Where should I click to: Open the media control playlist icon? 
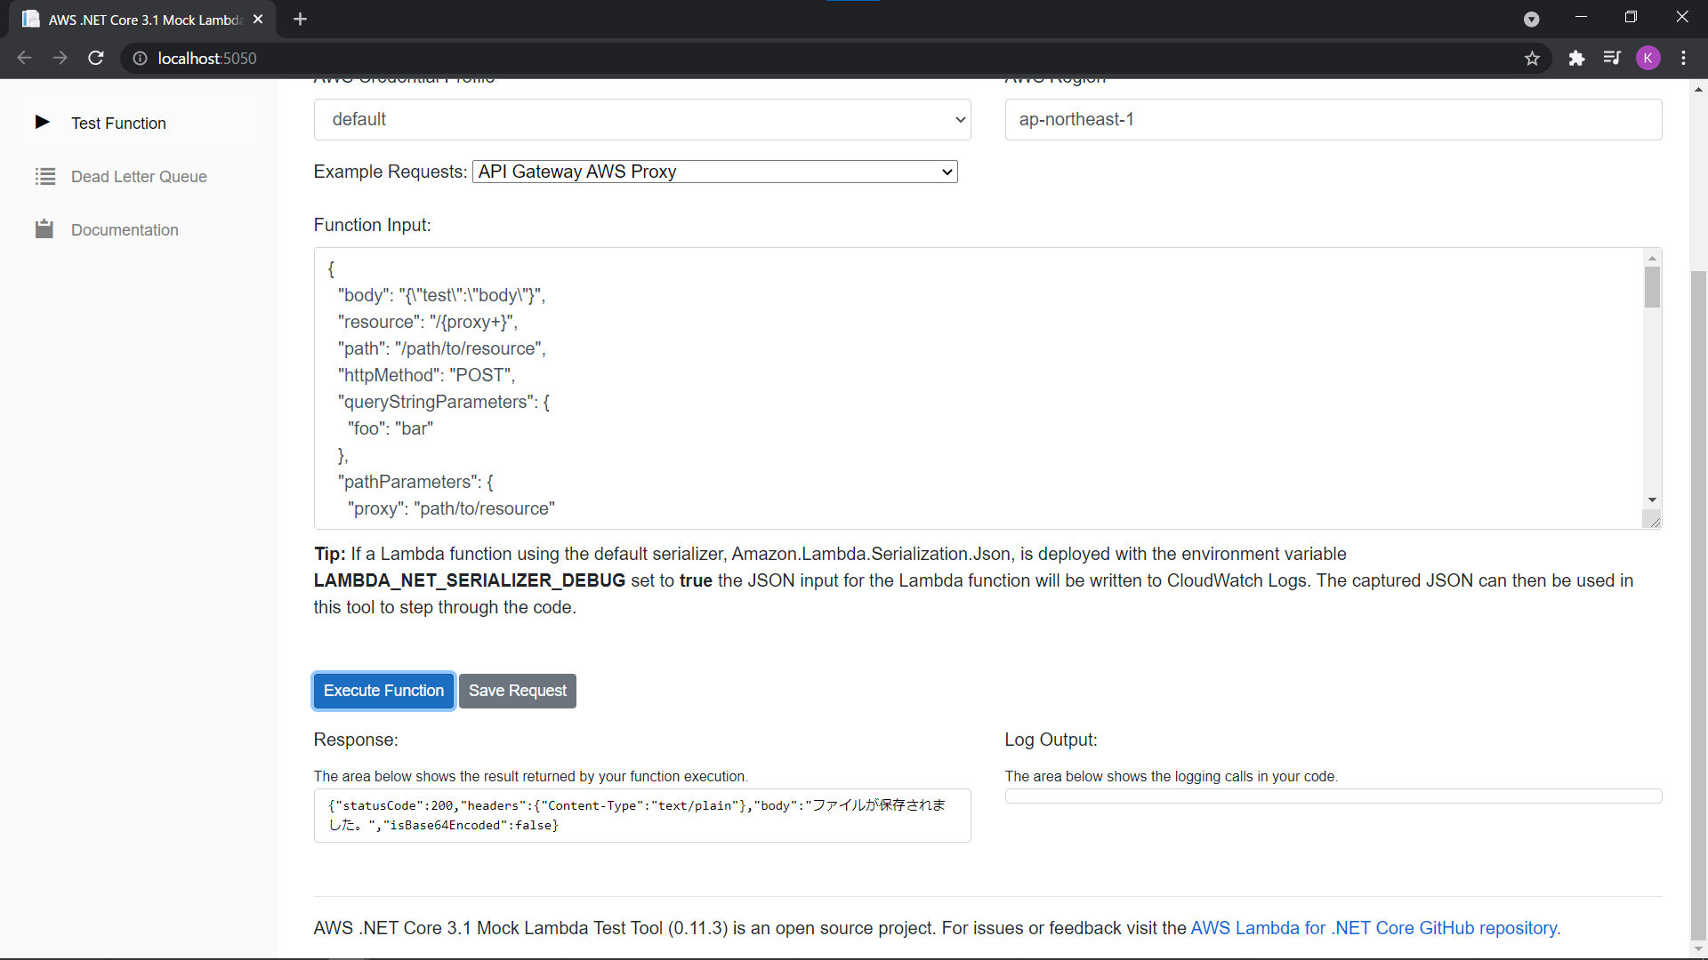click(1612, 58)
